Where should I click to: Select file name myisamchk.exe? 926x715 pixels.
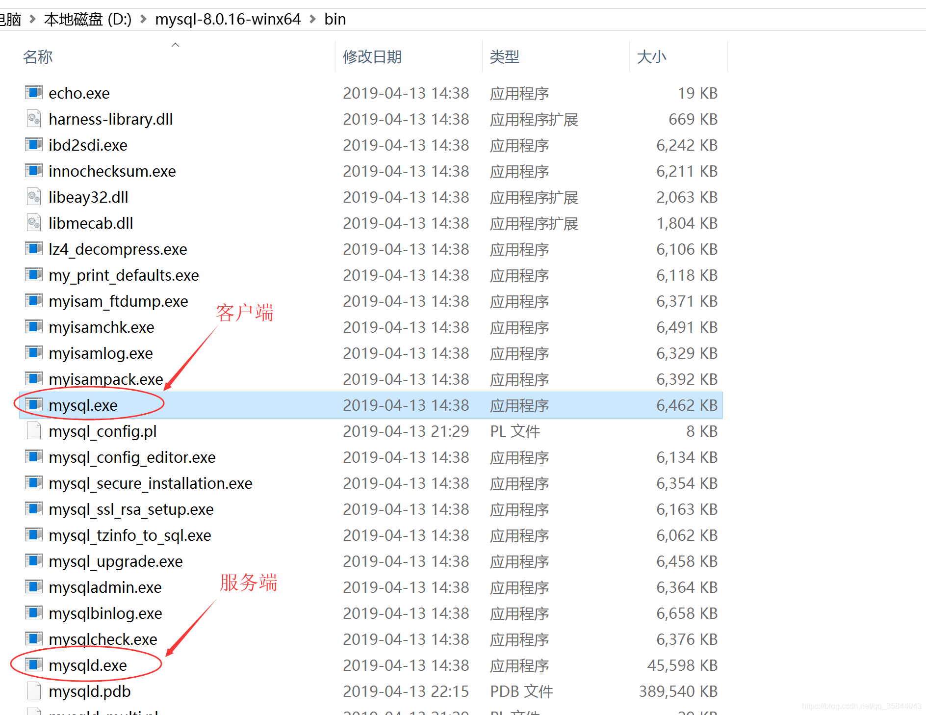[102, 327]
